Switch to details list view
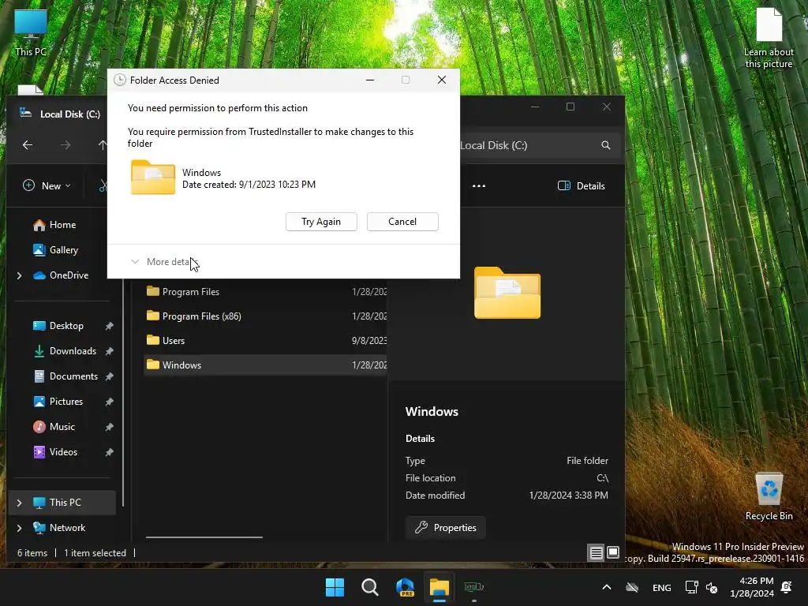 [597, 553]
